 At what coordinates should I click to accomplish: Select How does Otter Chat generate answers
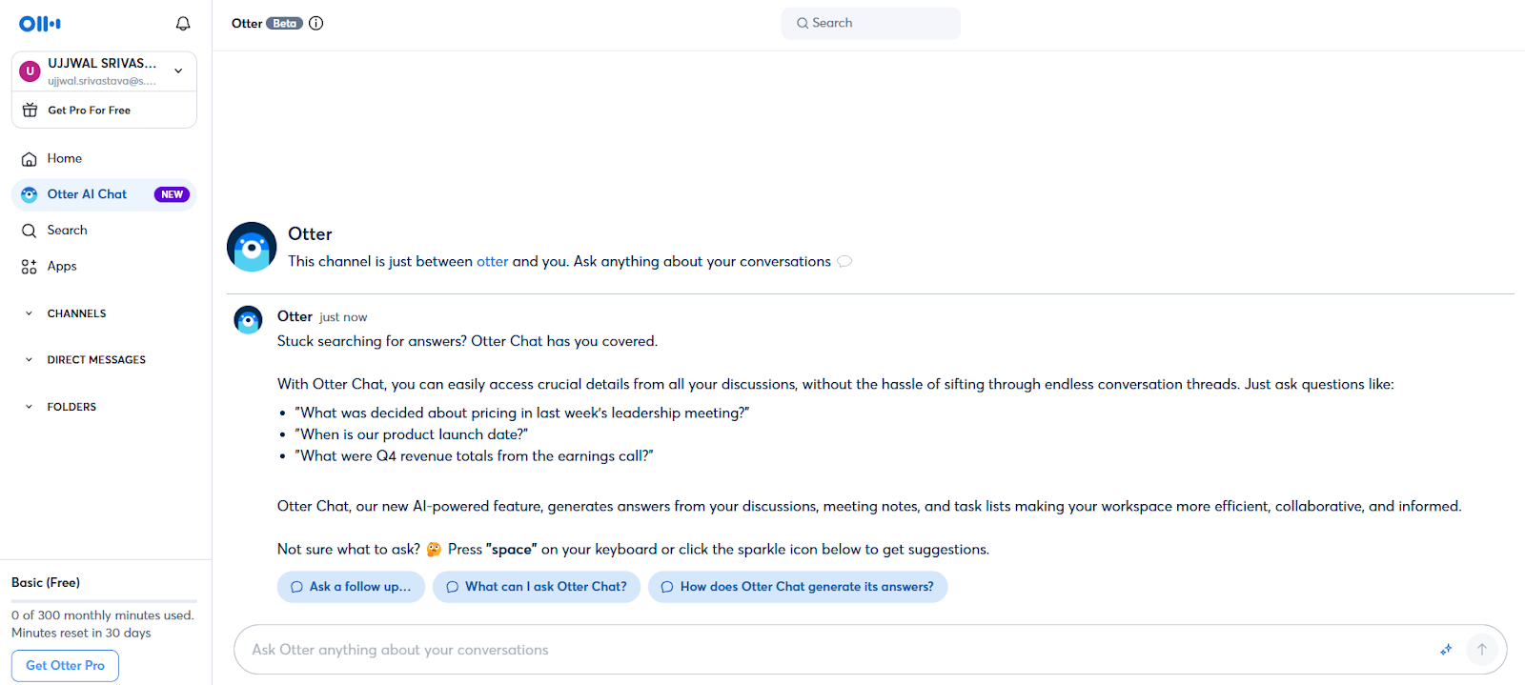pos(798,587)
